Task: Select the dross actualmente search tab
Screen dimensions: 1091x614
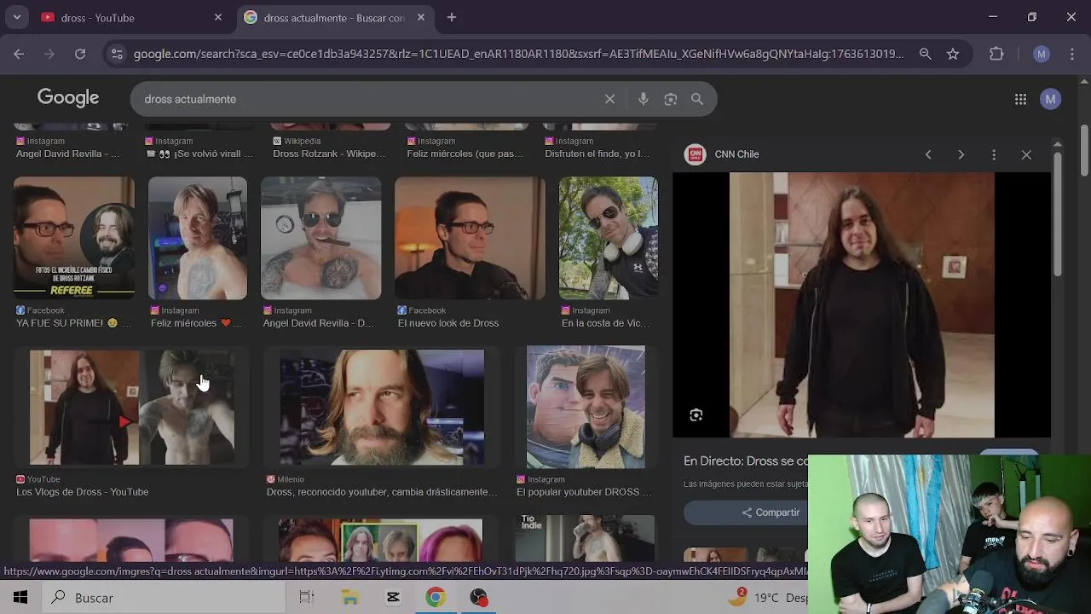Action: click(x=334, y=17)
